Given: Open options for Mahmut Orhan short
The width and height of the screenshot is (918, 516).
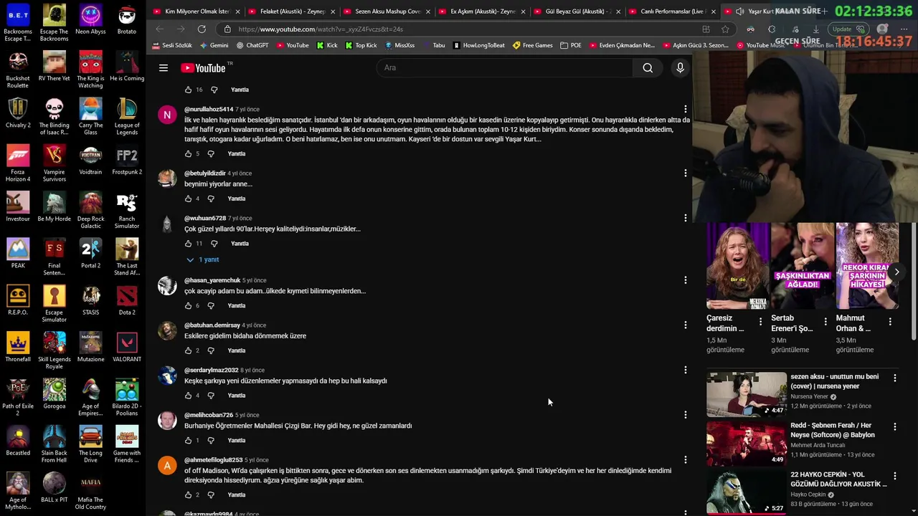Looking at the screenshot, I should (890, 322).
